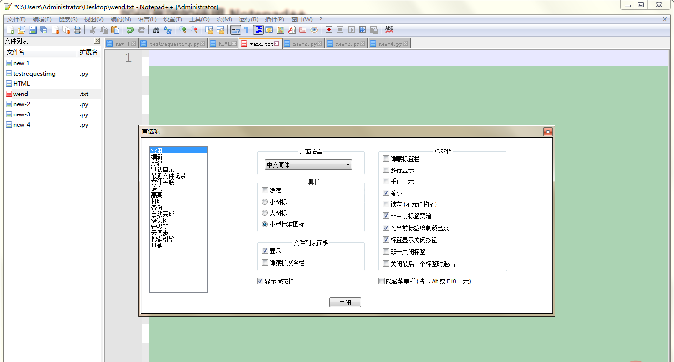Click the 扩展名 column header
This screenshot has width=674, height=362.
89,52
